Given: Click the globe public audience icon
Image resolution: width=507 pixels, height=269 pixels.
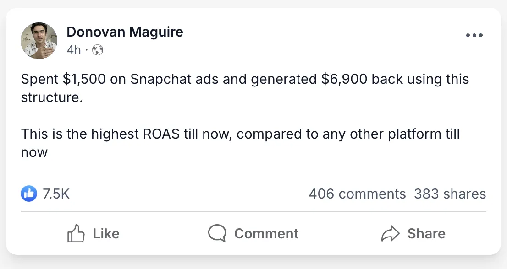Looking at the screenshot, I should tap(98, 50).
